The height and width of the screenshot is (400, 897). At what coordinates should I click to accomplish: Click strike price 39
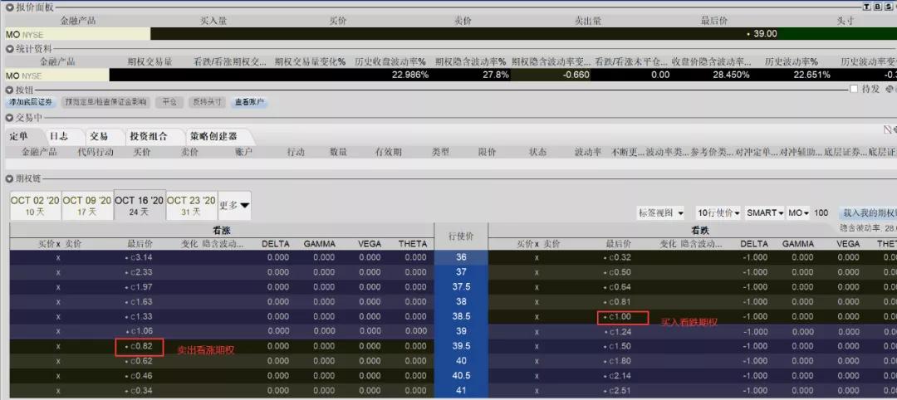[461, 331]
